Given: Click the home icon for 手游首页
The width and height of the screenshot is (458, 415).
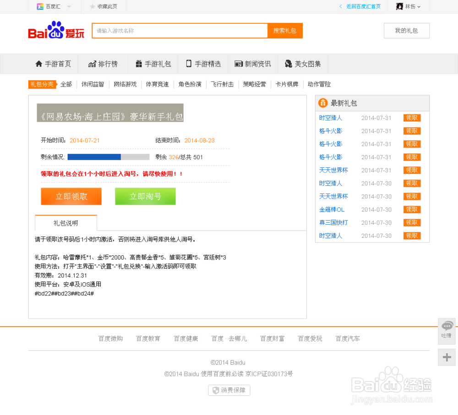Looking at the screenshot, I should (x=38, y=64).
